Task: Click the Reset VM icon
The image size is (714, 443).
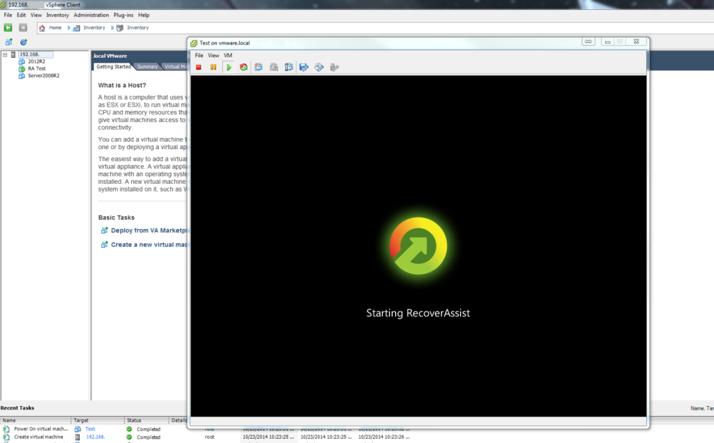Action: 243,67
